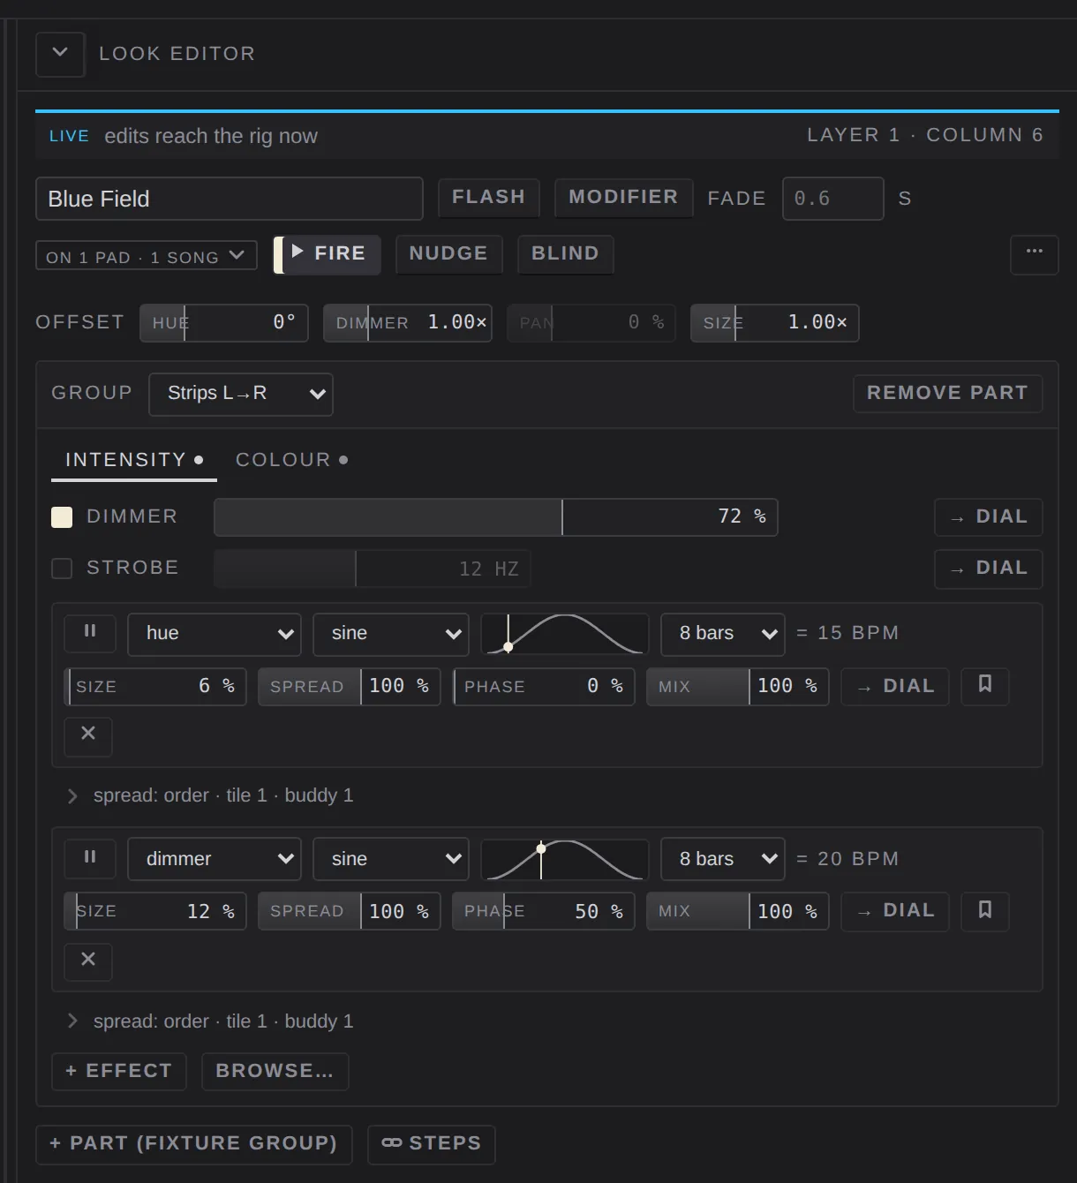Open the three-dots more options menu
The height and width of the screenshot is (1183, 1077).
click(x=1034, y=254)
